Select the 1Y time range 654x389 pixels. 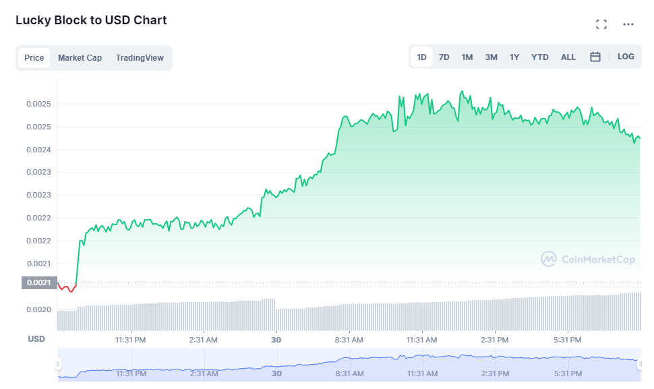pyautogui.click(x=514, y=57)
